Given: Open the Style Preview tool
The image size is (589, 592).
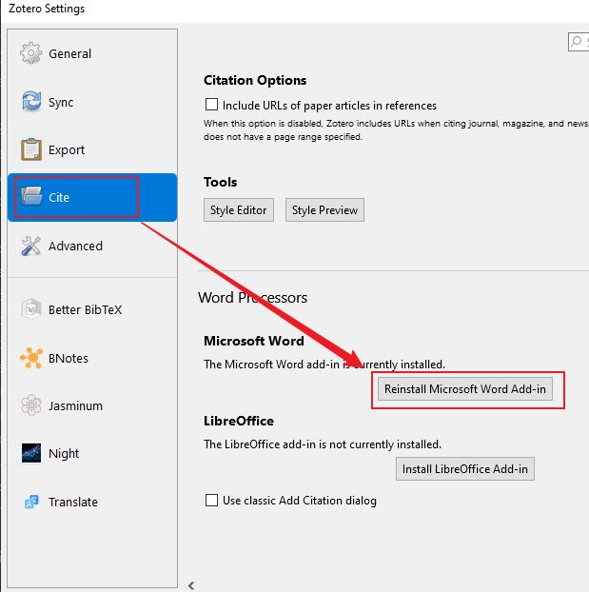Looking at the screenshot, I should [x=324, y=210].
